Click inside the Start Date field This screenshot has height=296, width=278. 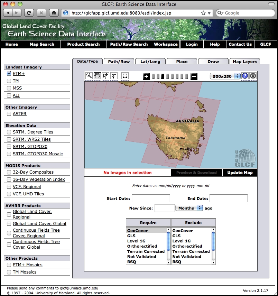[150, 198]
